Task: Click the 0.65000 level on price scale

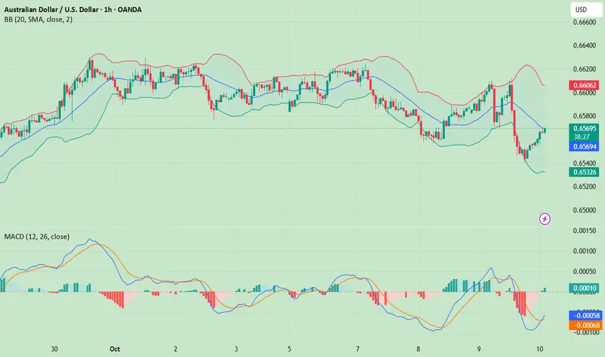Action: [584, 210]
